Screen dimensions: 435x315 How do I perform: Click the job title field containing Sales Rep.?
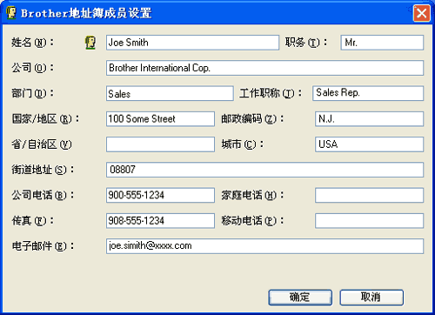click(x=368, y=93)
